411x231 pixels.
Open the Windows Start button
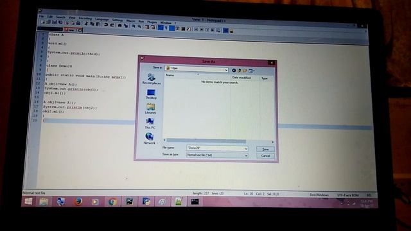coord(28,201)
